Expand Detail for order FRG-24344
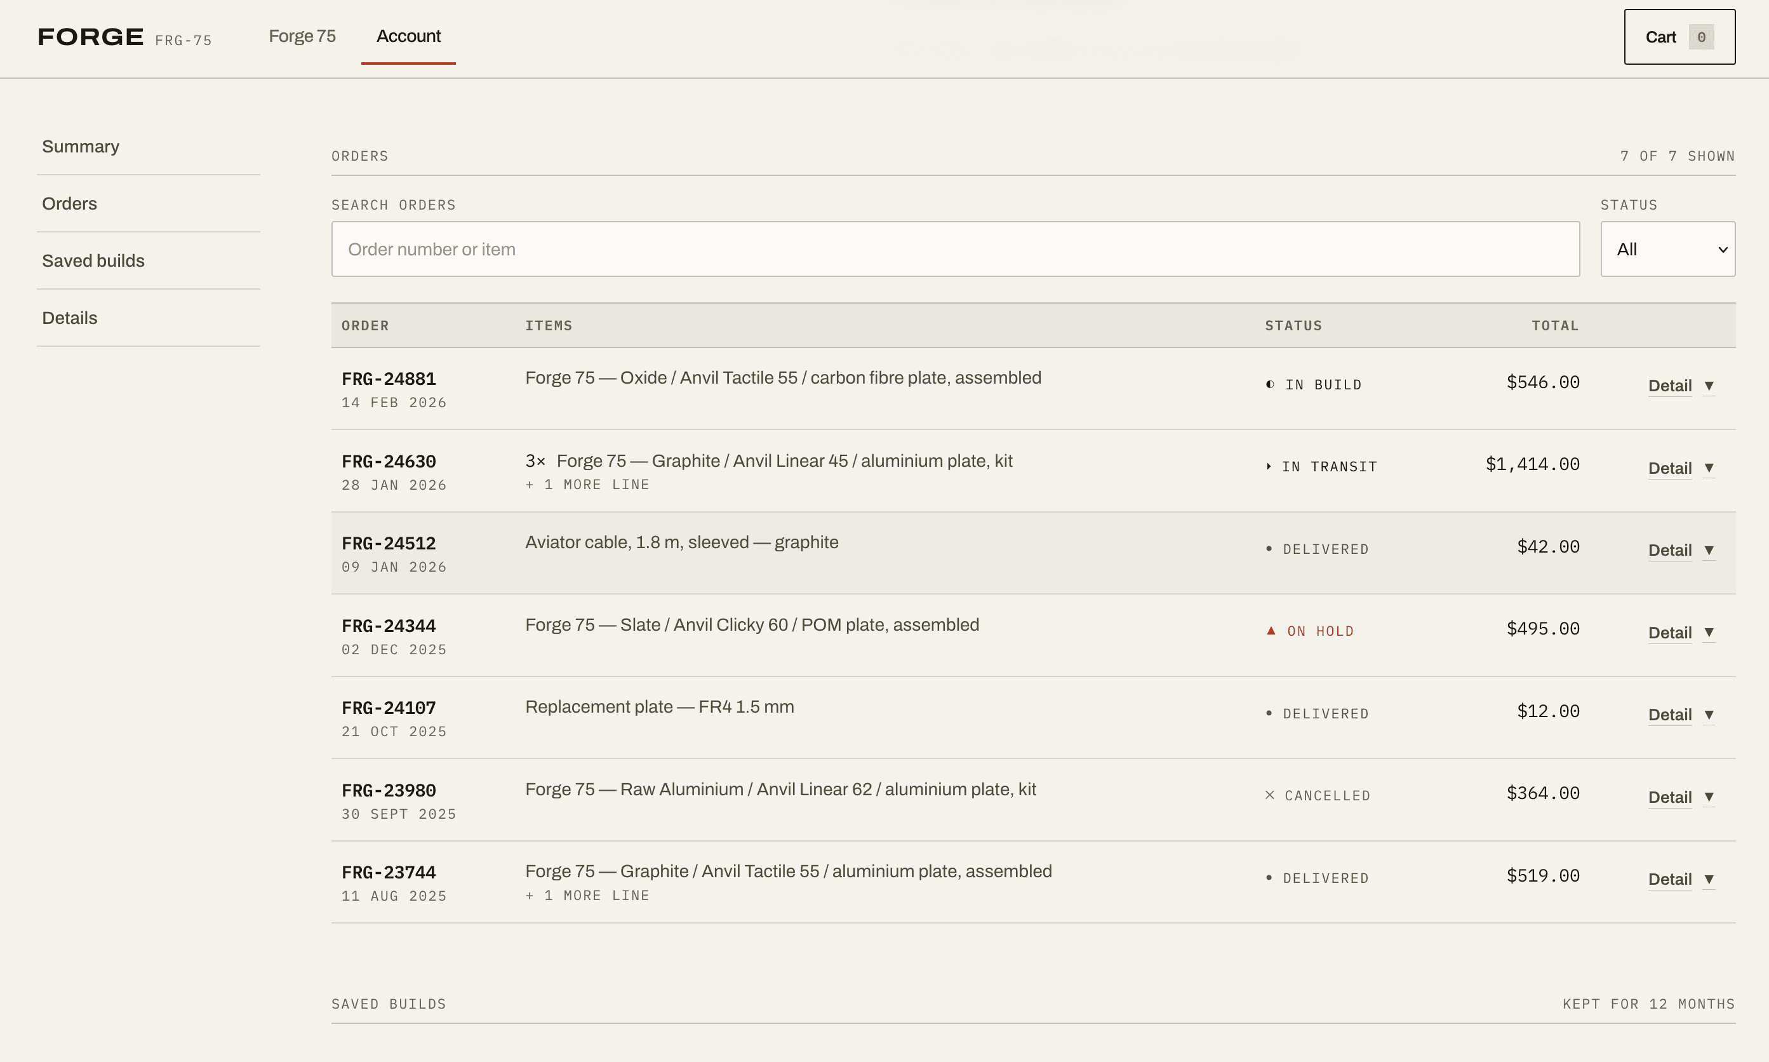Screen dimensions: 1769x1062 (1681, 633)
